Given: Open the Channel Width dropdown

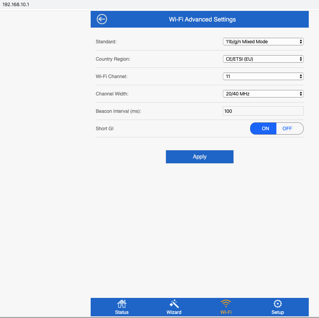Looking at the screenshot, I should (x=263, y=94).
